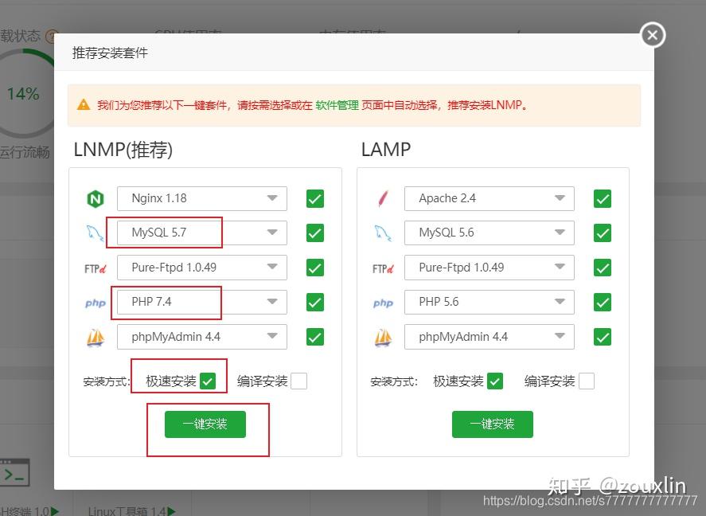The height and width of the screenshot is (516, 706).
Task: Click the phpMyAdmin sailboat icon in LNMP
Action: (x=95, y=338)
